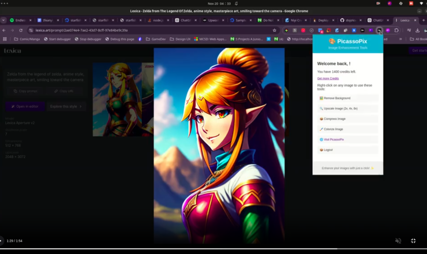Open the Comic/Manga bookmarks folder
Viewport: 427px width, 254px height.
tap(27, 39)
